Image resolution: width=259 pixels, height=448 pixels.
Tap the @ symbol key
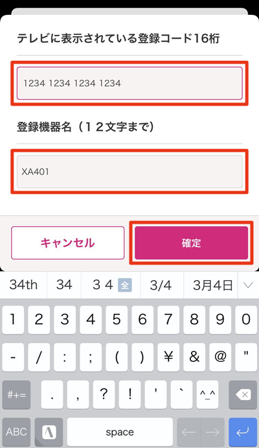(x=220, y=357)
